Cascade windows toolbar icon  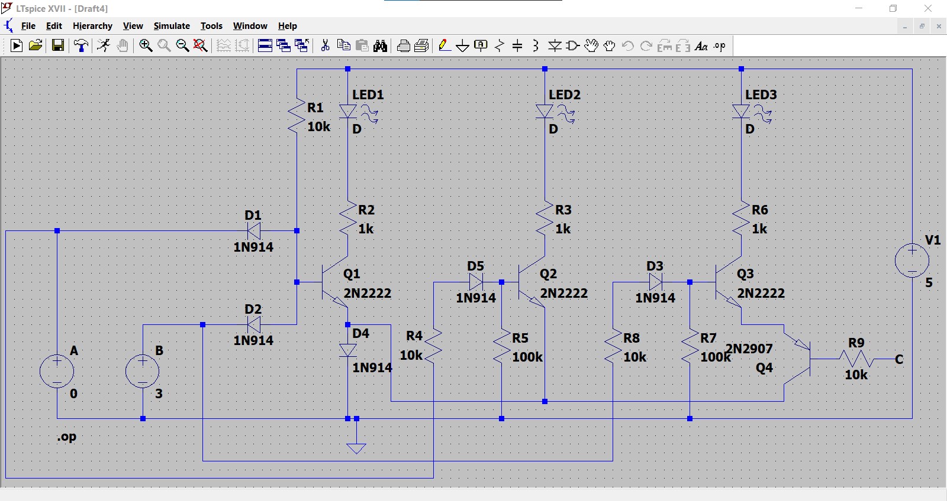pos(284,45)
